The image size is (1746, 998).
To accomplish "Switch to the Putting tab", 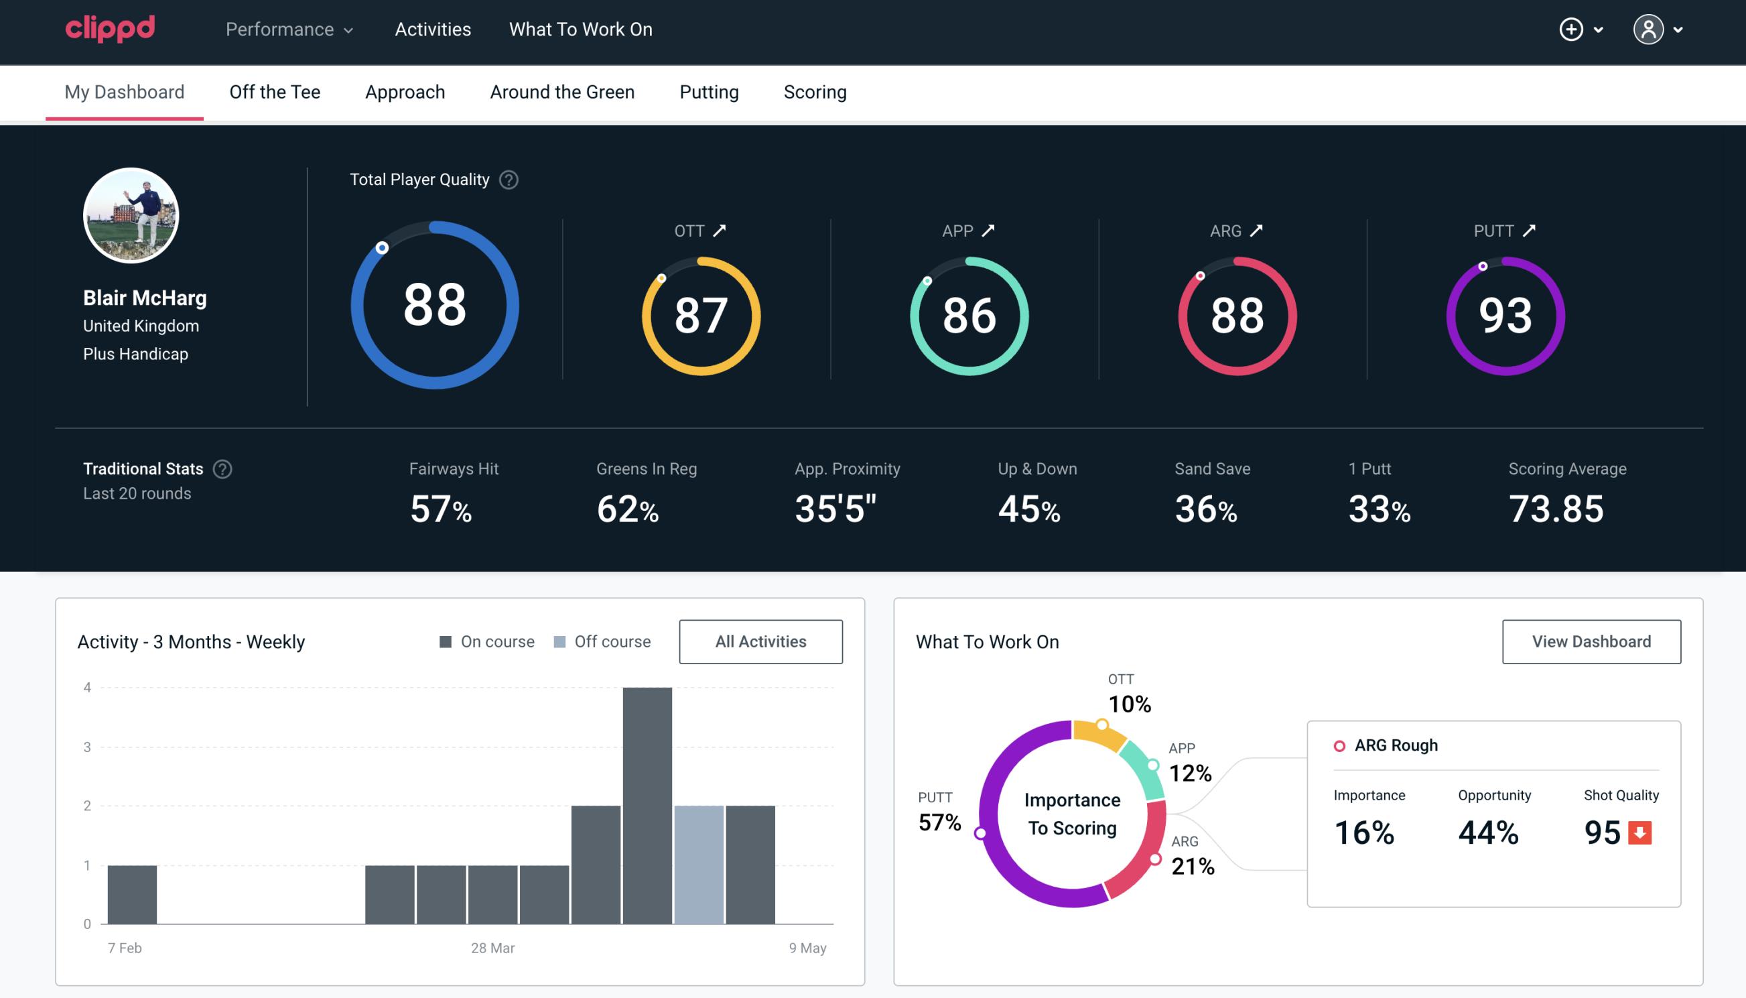I will pos(709,91).
